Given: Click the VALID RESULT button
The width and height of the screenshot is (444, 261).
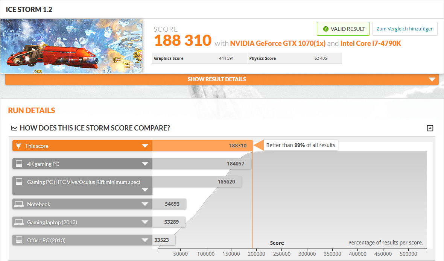Looking at the screenshot, I should pyautogui.click(x=343, y=29).
